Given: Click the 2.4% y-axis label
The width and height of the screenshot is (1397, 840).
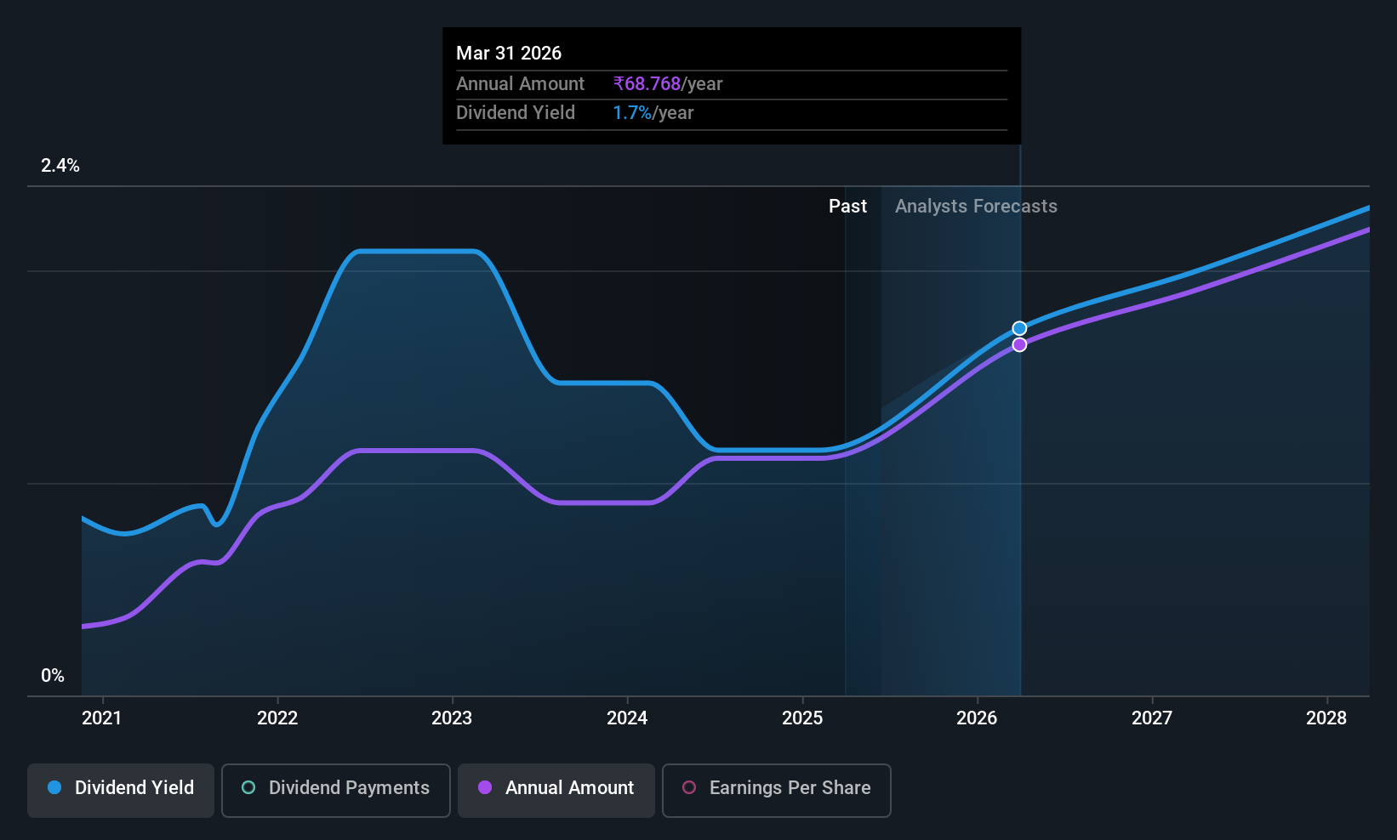Looking at the screenshot, I should (x=60, y=166).
